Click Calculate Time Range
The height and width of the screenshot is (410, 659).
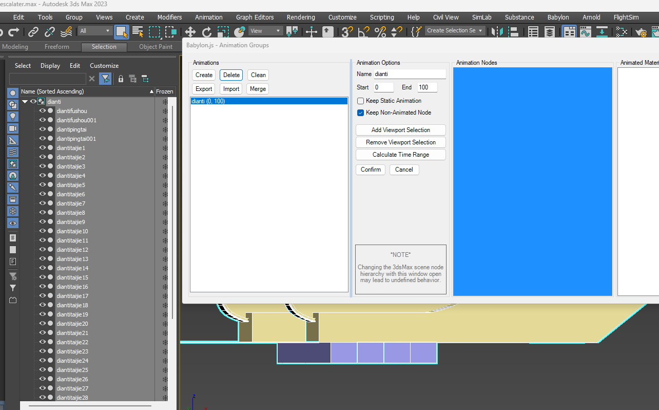tap(401, 155)
